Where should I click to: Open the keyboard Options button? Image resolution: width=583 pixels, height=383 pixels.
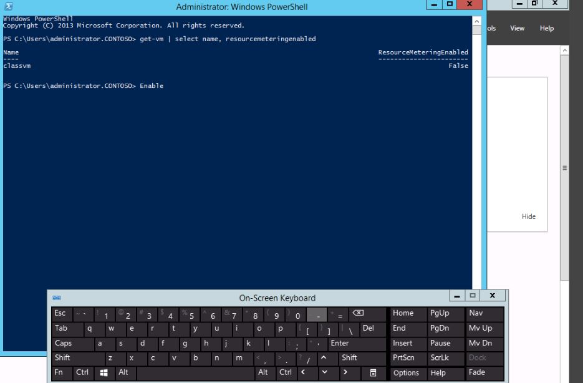[x=406, y=372]
